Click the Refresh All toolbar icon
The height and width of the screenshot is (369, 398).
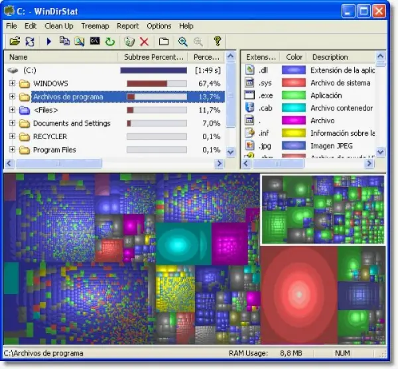[x=30, y=41]
